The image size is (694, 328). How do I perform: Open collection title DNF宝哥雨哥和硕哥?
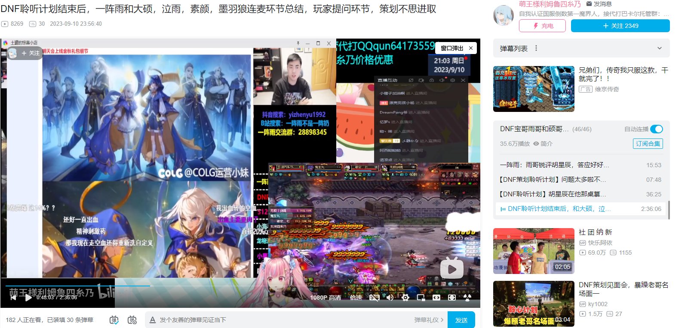(x=534, y=129)
